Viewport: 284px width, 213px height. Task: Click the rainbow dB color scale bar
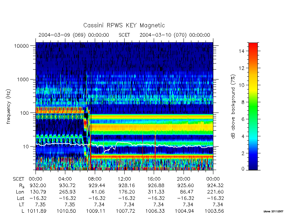(253, 106)
